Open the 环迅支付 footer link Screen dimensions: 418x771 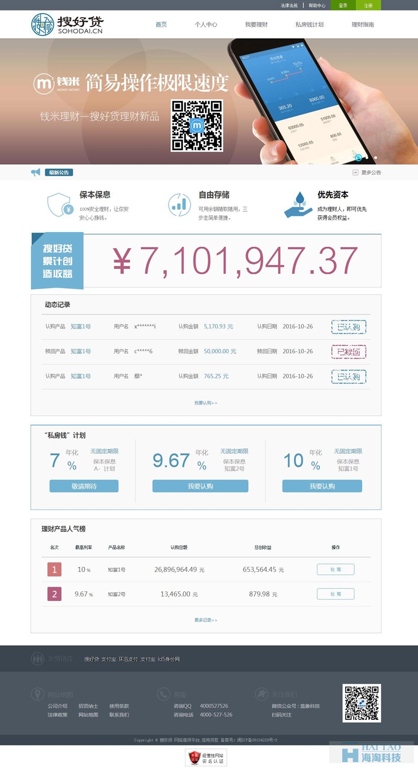128,659
